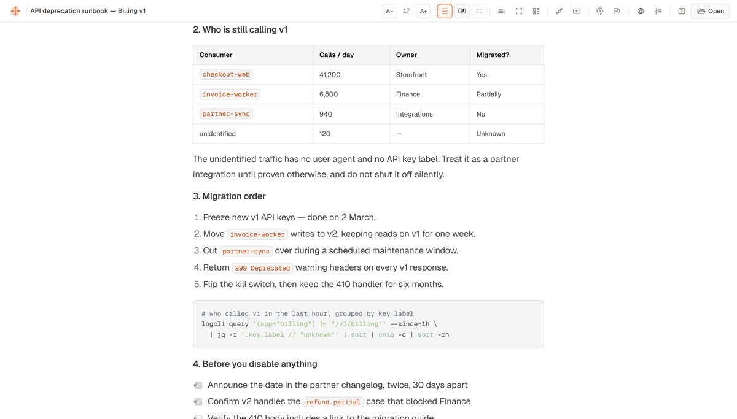Start presentation mode with the screen icon
This screenshot has height=419, width=737.
577,11
